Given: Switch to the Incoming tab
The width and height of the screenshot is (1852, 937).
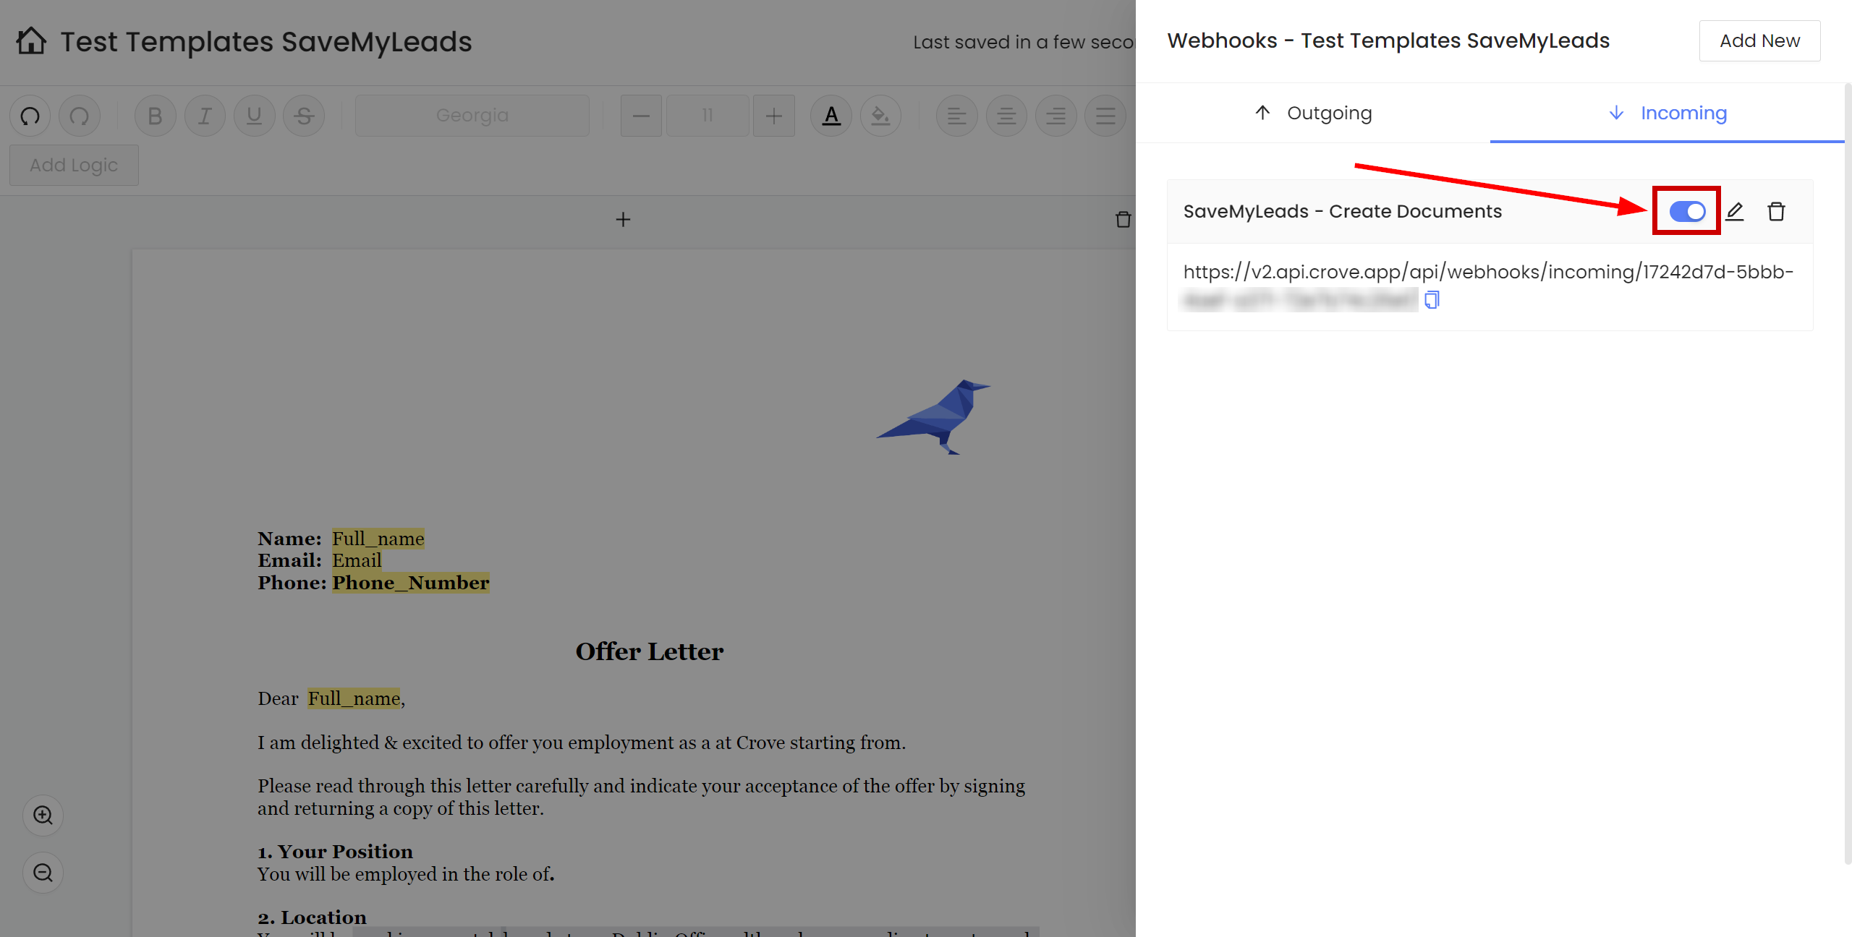Looking at the screenshot, I should coord(1668,114).
